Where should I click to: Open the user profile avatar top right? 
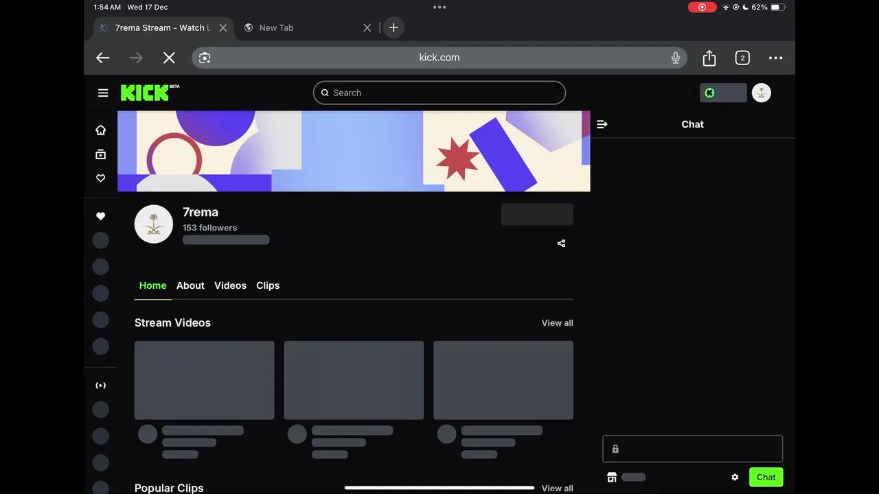click(x=762, y=93)
